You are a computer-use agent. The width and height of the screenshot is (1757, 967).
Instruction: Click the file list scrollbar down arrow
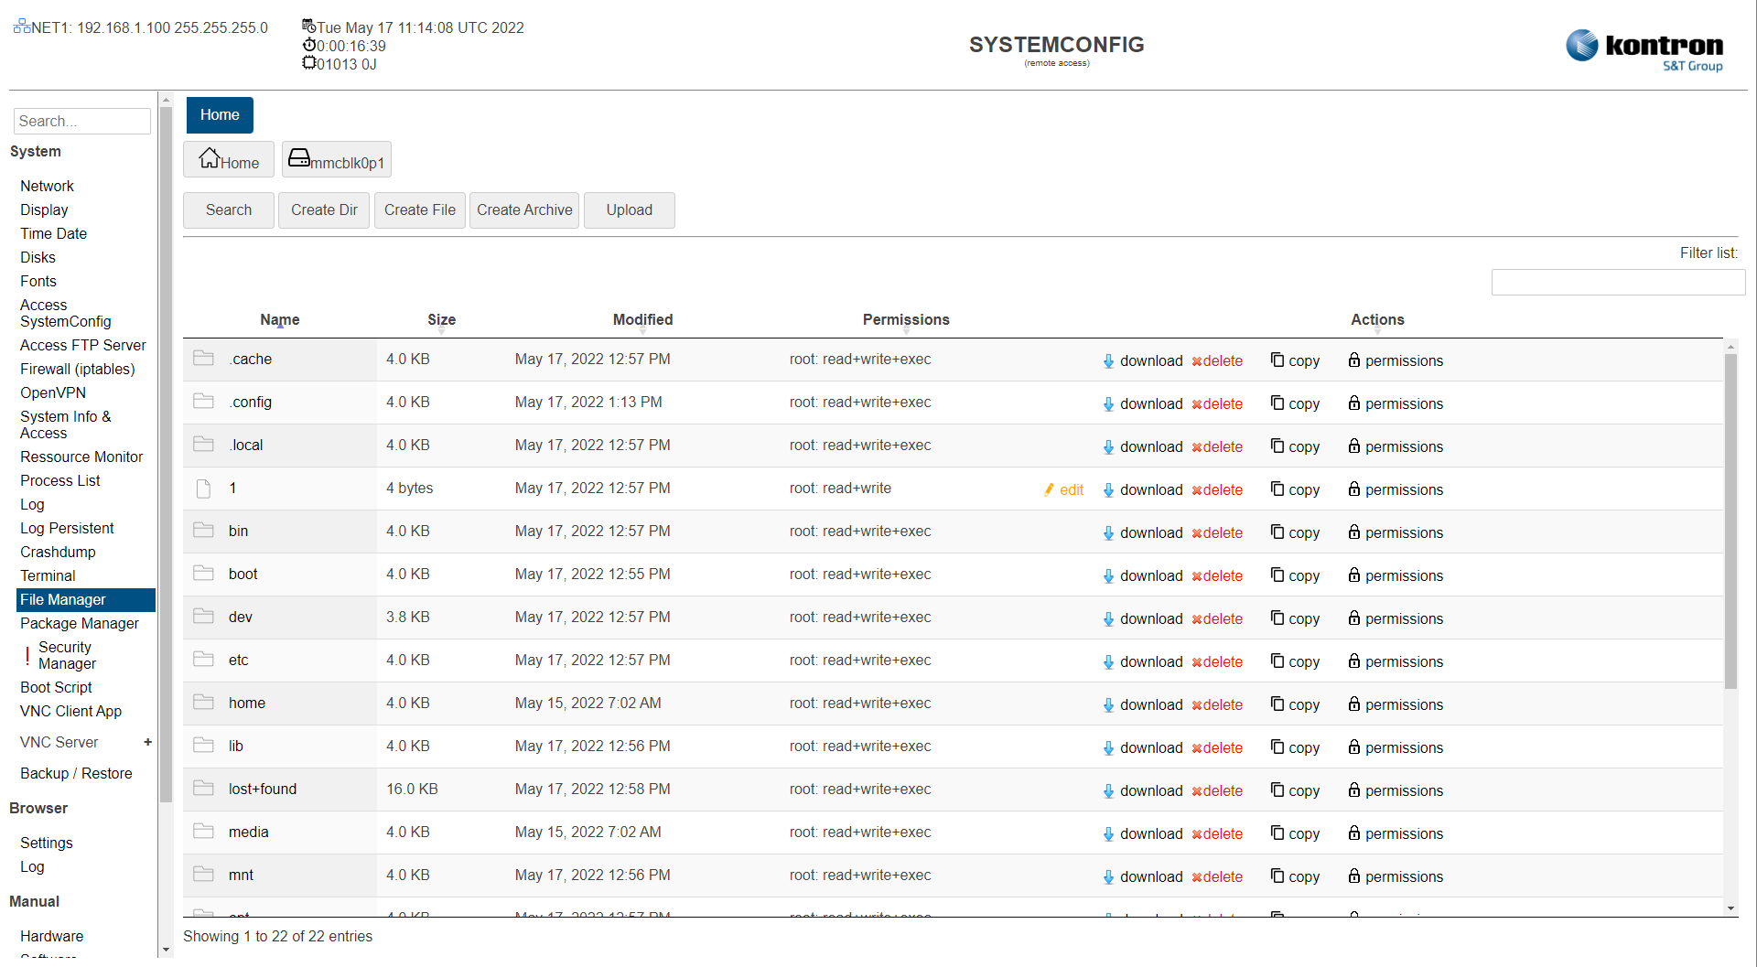tap(1730, 909)
